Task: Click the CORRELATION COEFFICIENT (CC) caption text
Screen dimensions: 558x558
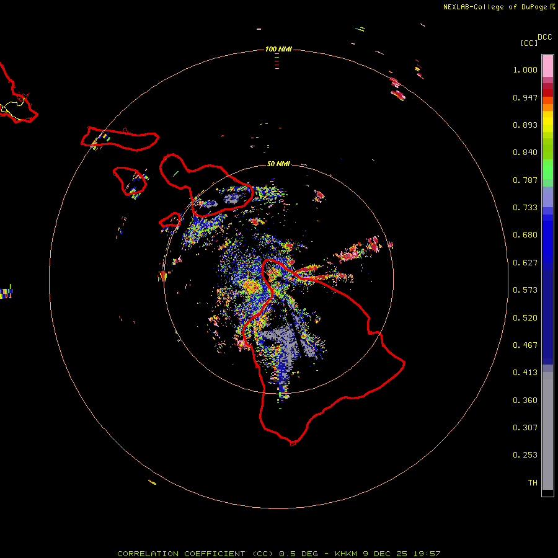Action: click(x=195, y=554)
